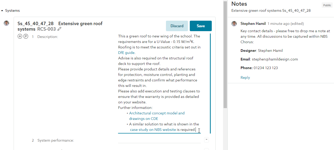Click the plus circle icon next to Description
Screen dimensions: 334x150
click(x=20, y=37)
